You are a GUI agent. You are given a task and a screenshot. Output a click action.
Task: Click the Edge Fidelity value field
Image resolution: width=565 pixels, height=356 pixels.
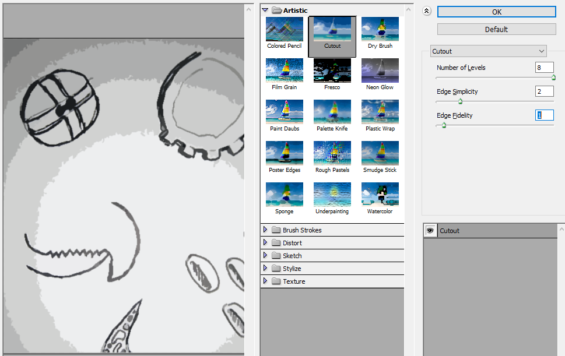tap(544, 115)
